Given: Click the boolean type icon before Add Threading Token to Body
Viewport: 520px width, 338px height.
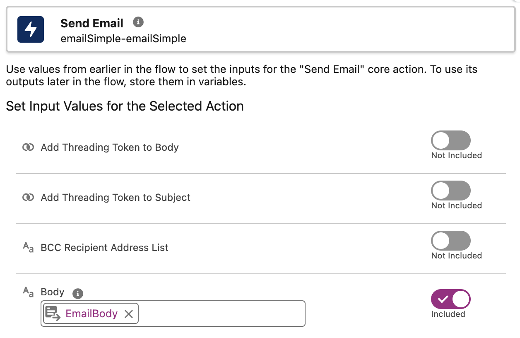Looking at the screenshot, I should [28, 147].
